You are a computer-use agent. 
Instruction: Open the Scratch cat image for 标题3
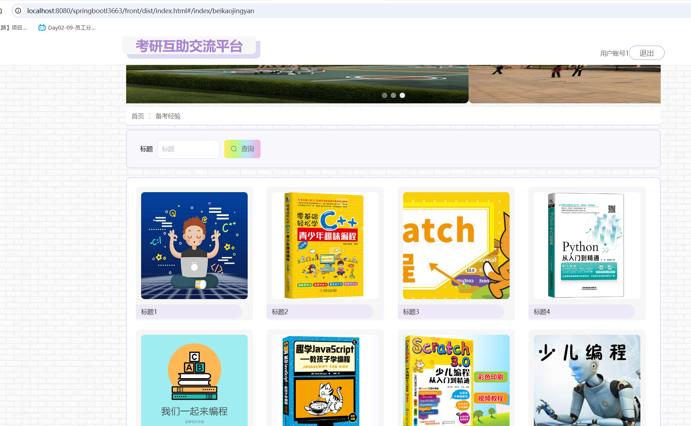click(456, 245)
